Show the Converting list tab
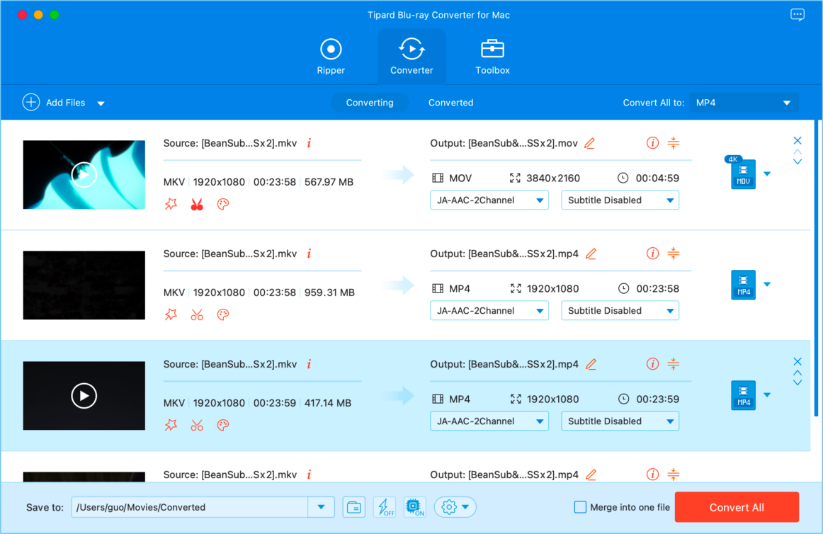Viewport: 823px width, 534px height. [370, 103]
